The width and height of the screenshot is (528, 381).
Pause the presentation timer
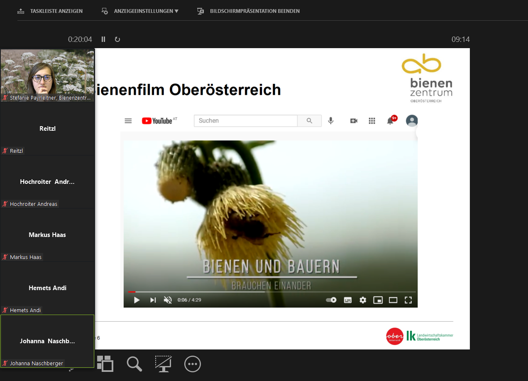point(103,39)
